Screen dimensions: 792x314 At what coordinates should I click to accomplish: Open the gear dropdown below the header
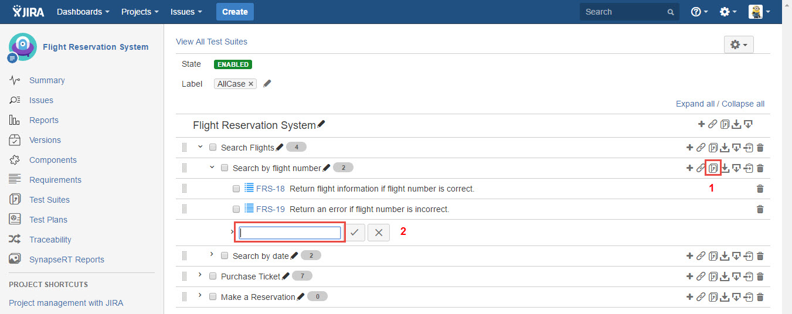tap(739, 45)
